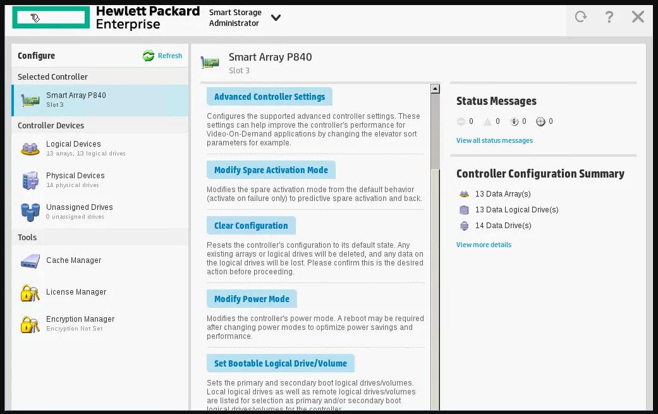Screen dimensions: 658x414
Task: Click the '0 unassigned drives' subtitle
Action: (x=75, y=217)
